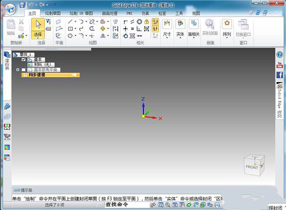Screen dimensions: 286x210
Task: Select the Line drawing tool
Action: (70, 22)
